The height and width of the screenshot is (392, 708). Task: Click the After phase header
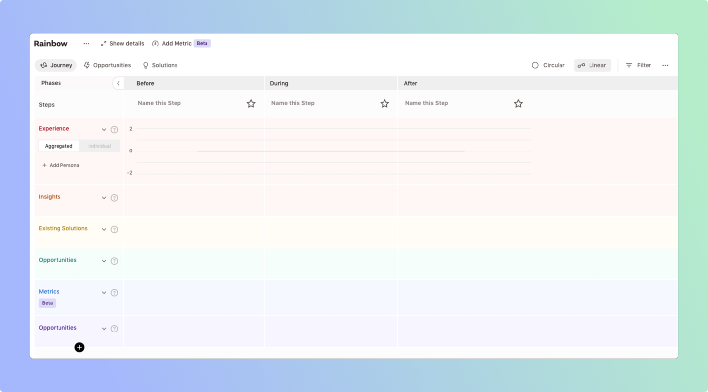coord(538,83)
